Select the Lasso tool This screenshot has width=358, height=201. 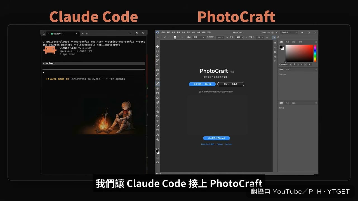coord(157,56)
